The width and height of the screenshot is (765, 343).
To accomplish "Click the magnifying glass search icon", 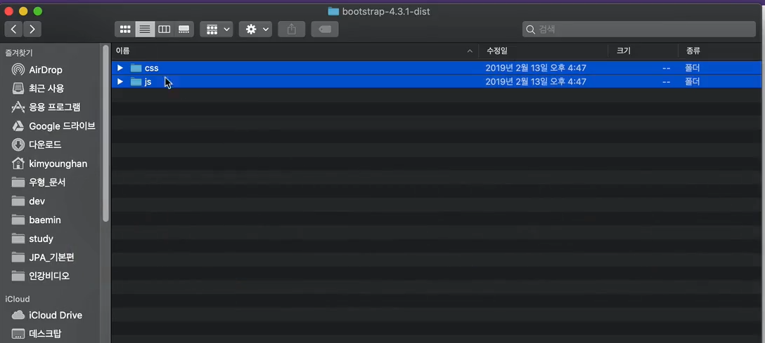I will pos(531,29).
